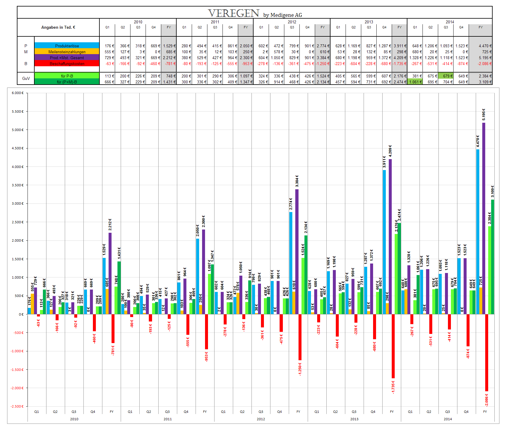Click the 2012 year label on chart x-axis
Image resolution: width=508 pixels, height=425 pixels.
[x=261, y=419]
